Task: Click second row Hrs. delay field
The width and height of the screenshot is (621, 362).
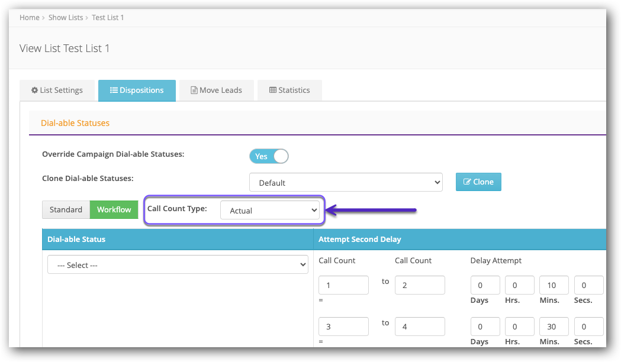Action: [x=519, y=327]
